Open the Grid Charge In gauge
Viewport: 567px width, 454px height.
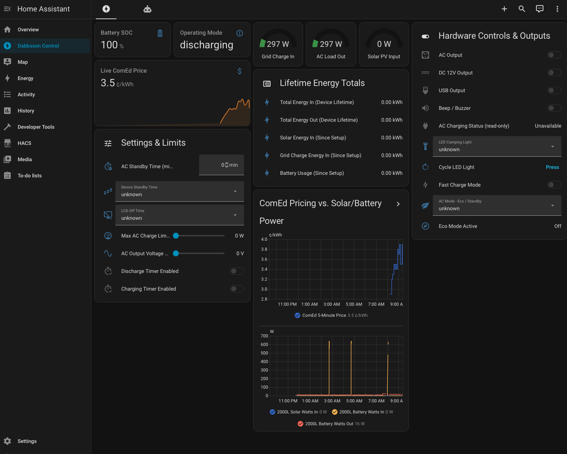[x=278, y=44]
